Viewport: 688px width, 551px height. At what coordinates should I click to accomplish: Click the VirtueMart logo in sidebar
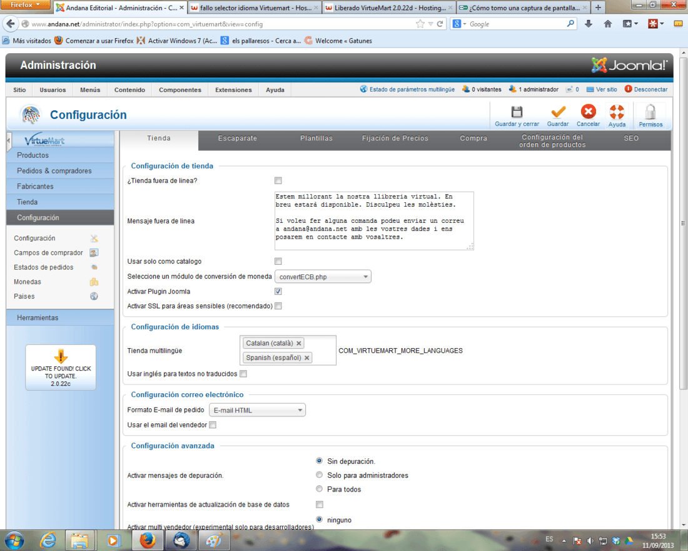coord(44,140)
